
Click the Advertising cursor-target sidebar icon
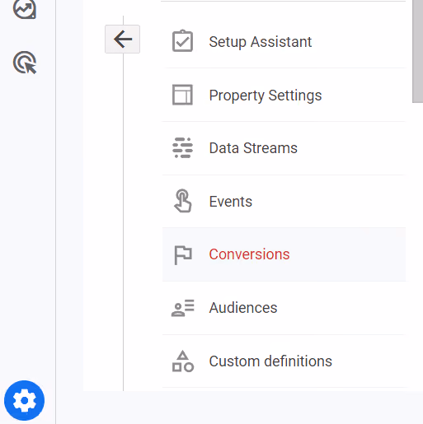(25, 63)
